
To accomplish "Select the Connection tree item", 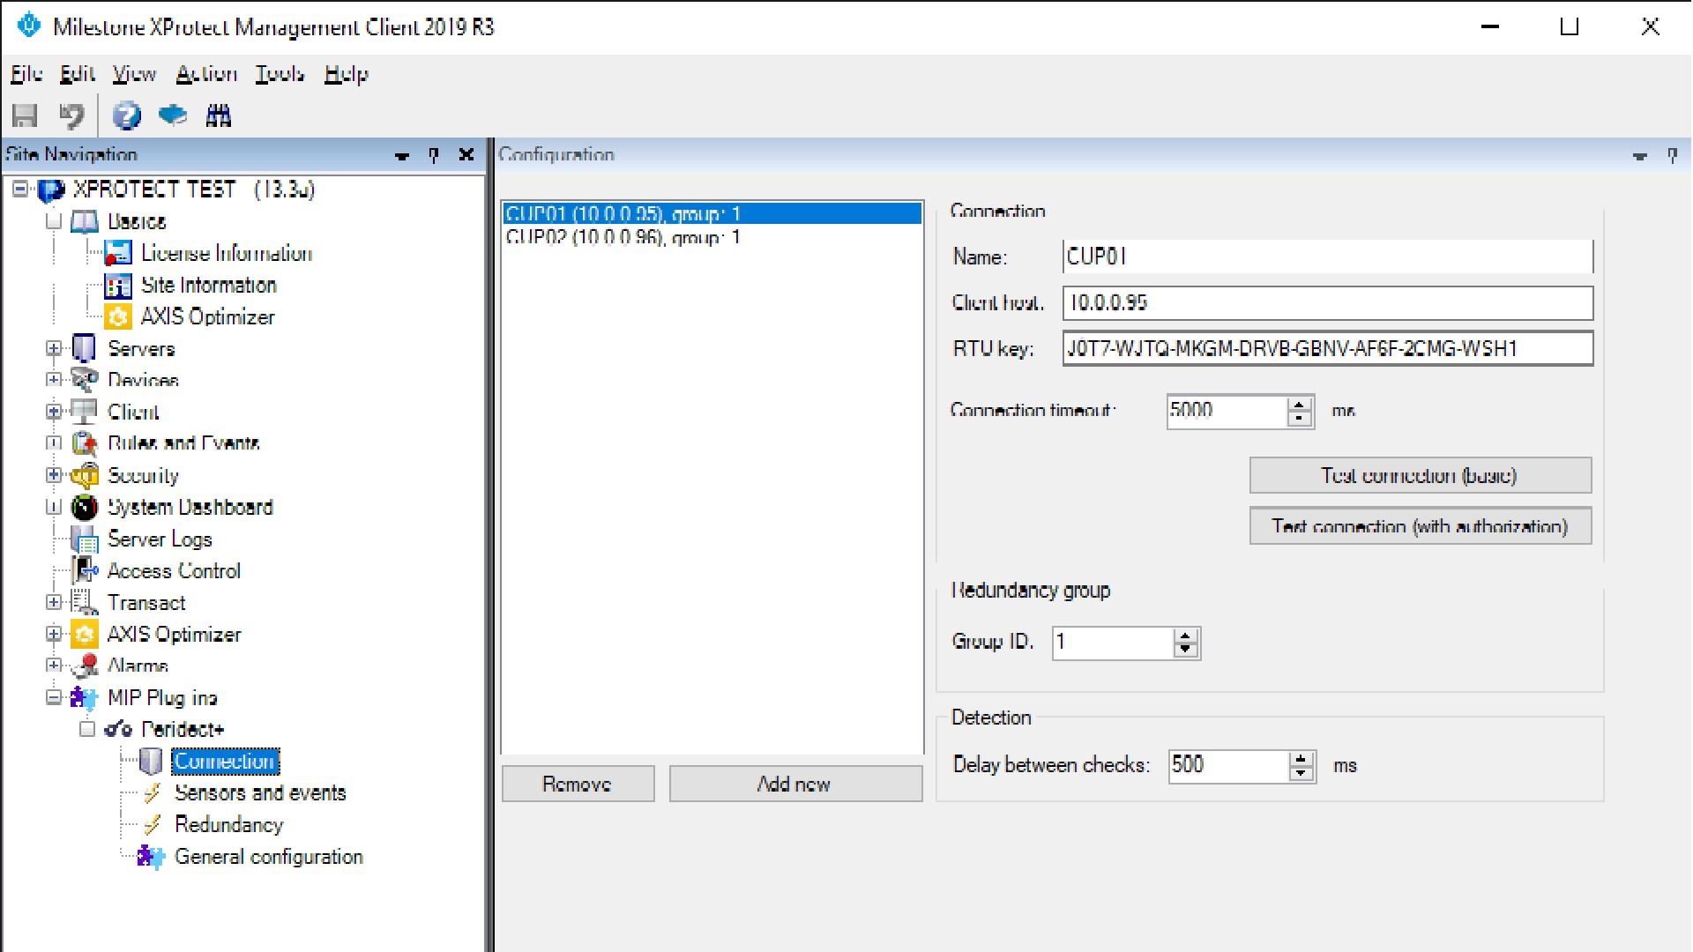I will point(225,761).
